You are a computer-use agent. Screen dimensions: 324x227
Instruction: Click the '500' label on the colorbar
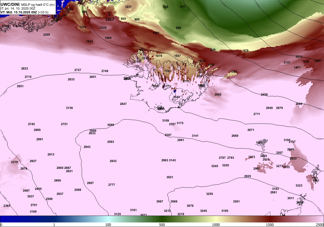[x=162, y=225]
